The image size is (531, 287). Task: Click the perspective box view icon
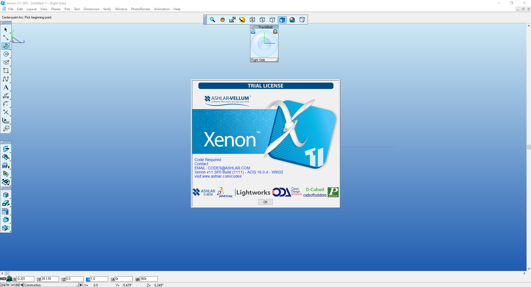(x=302, y=20)
